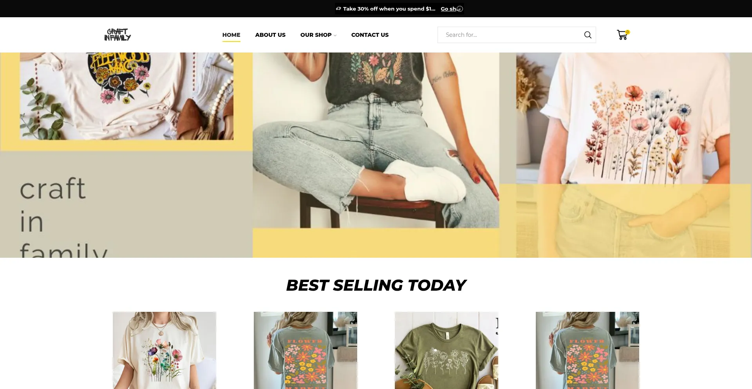This screenshot has width=752, height=389.
Task: Go to the Home menu item
Action: pyautogui.click(x=231, y=35)
